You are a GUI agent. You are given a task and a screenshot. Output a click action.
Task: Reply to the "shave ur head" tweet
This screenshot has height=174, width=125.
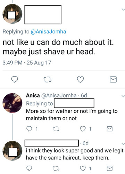click(15, 79)
